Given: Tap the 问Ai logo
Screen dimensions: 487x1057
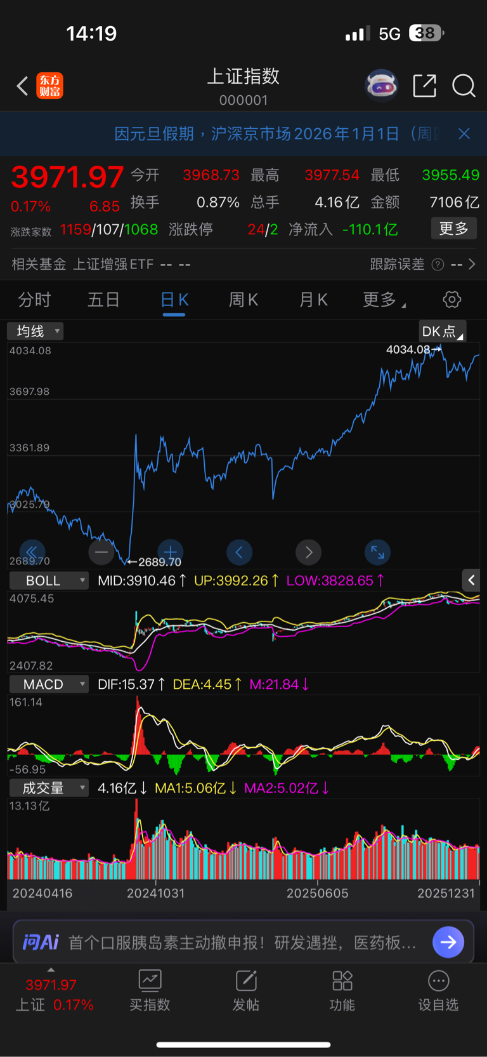Looking at the screenshot, I should point(41,942).
